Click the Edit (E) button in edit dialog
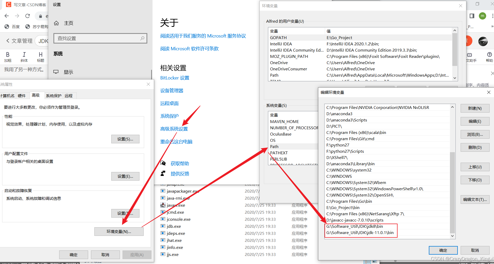Viewport: 494px width, 264px height. 475,121
